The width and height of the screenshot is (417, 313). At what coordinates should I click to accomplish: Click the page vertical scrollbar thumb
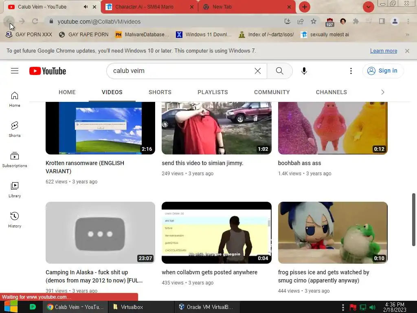coord(414,220)
